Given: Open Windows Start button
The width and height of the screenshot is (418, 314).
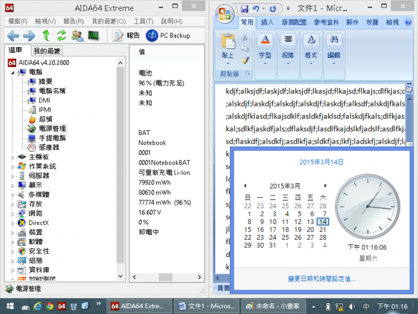Looking at the screenshot, I should [x=10, y=306].
